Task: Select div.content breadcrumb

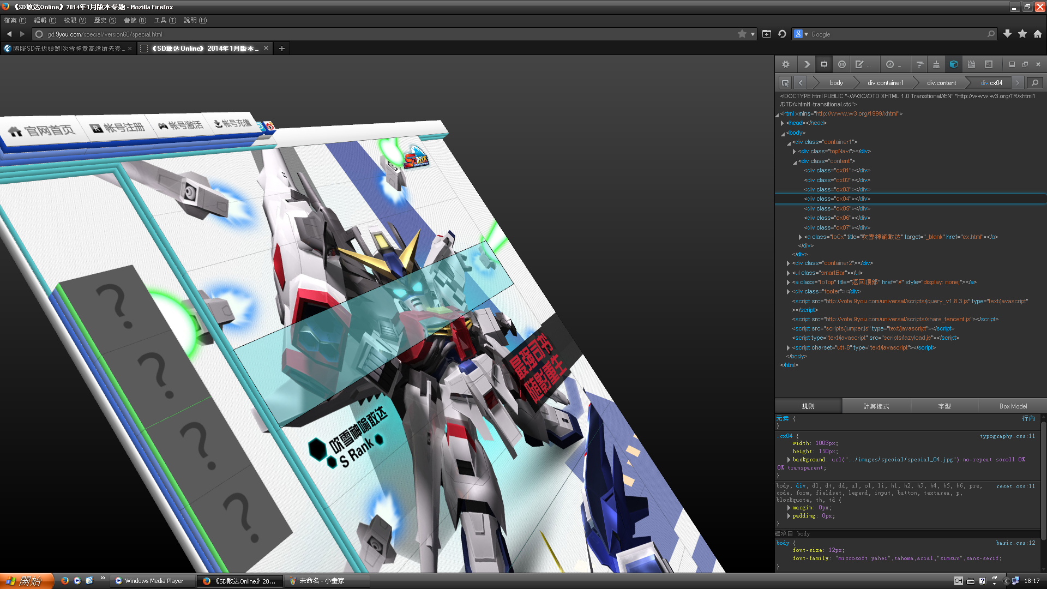Action: coord(942,83)
